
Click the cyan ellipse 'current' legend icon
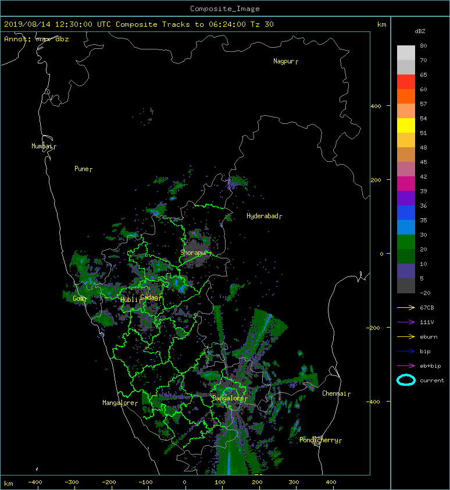406,380
